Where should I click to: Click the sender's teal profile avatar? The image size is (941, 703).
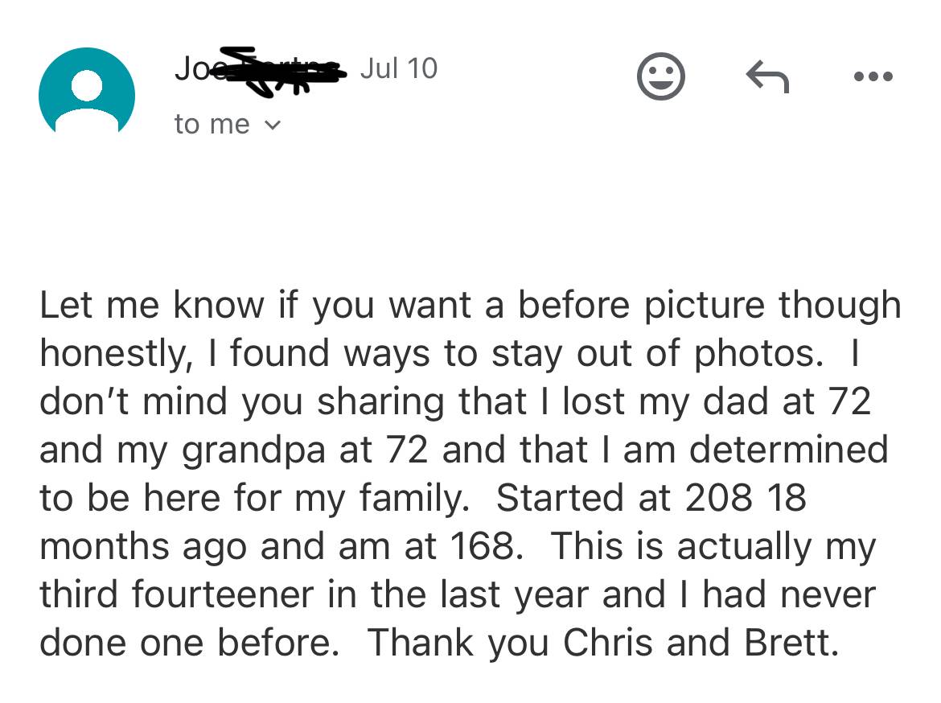click(87, 90)
